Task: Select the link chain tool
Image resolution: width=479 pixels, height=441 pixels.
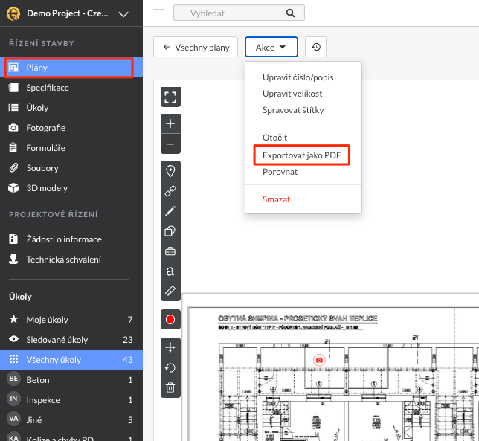Action: [170, 191]
